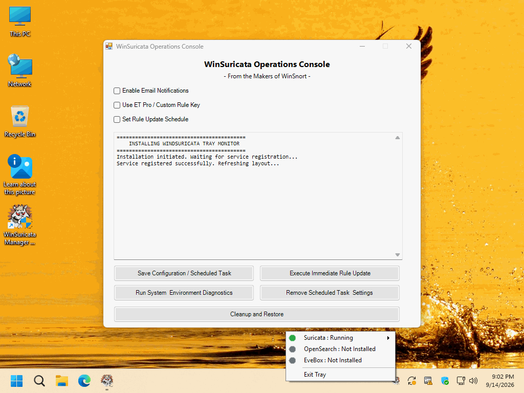Open the Windows Start menu
Viewport: 524px width, 393px height.
click(16, 381)
